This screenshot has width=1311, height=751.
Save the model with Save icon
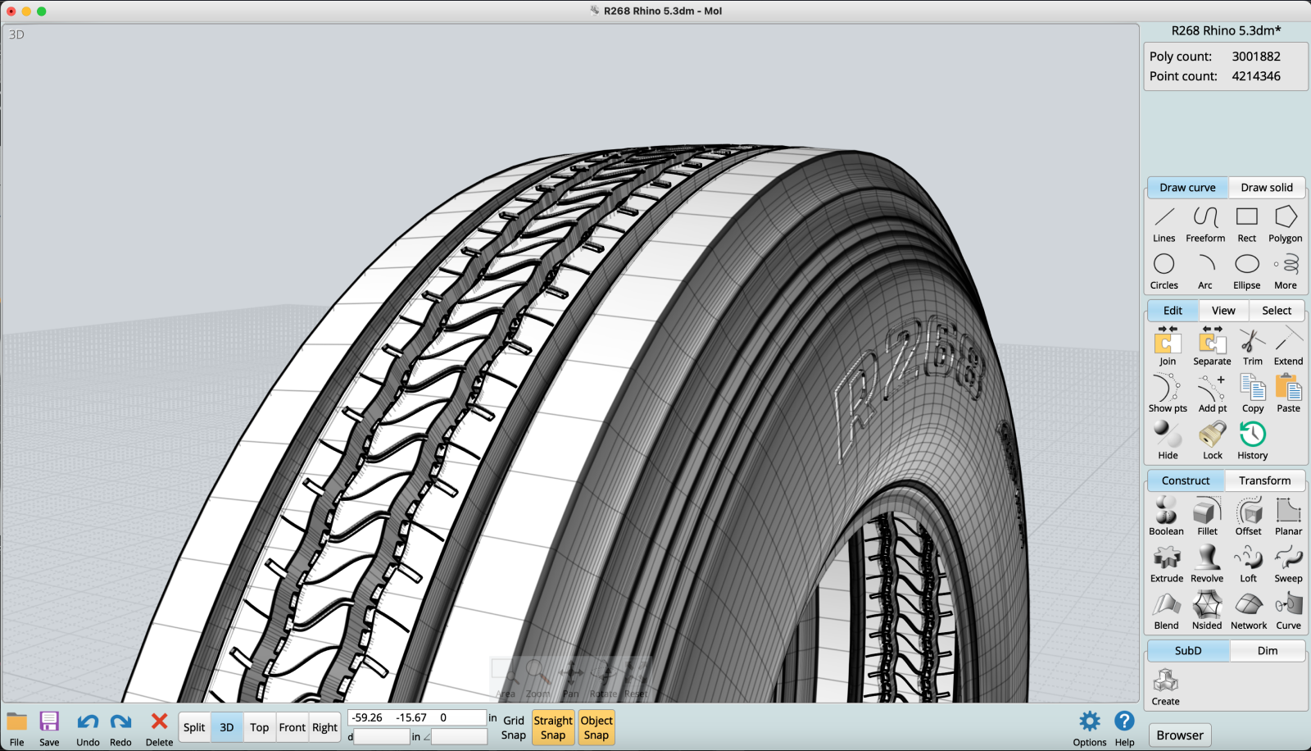49,728
